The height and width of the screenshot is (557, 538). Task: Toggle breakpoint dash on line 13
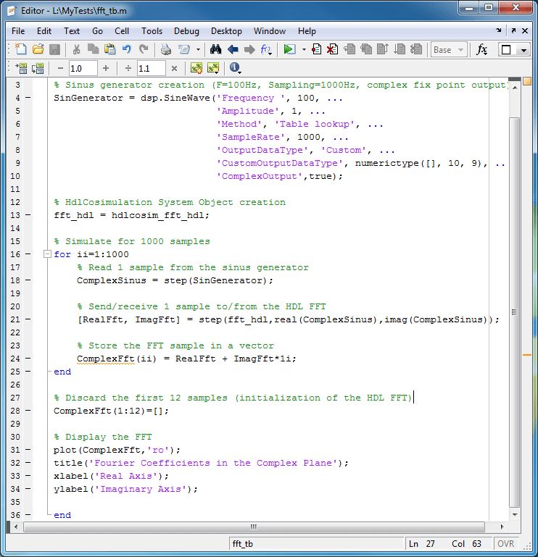tap(27, 215)
